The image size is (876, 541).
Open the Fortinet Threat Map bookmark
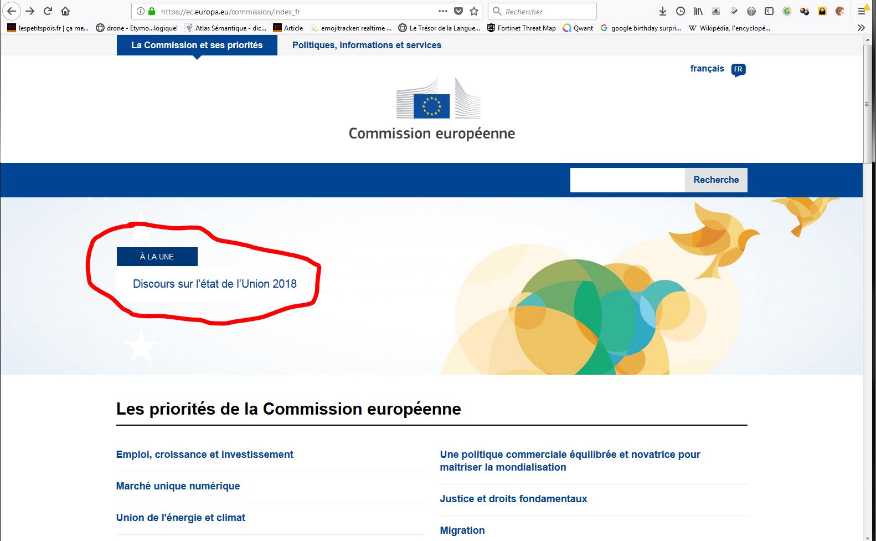click(522, 28)
